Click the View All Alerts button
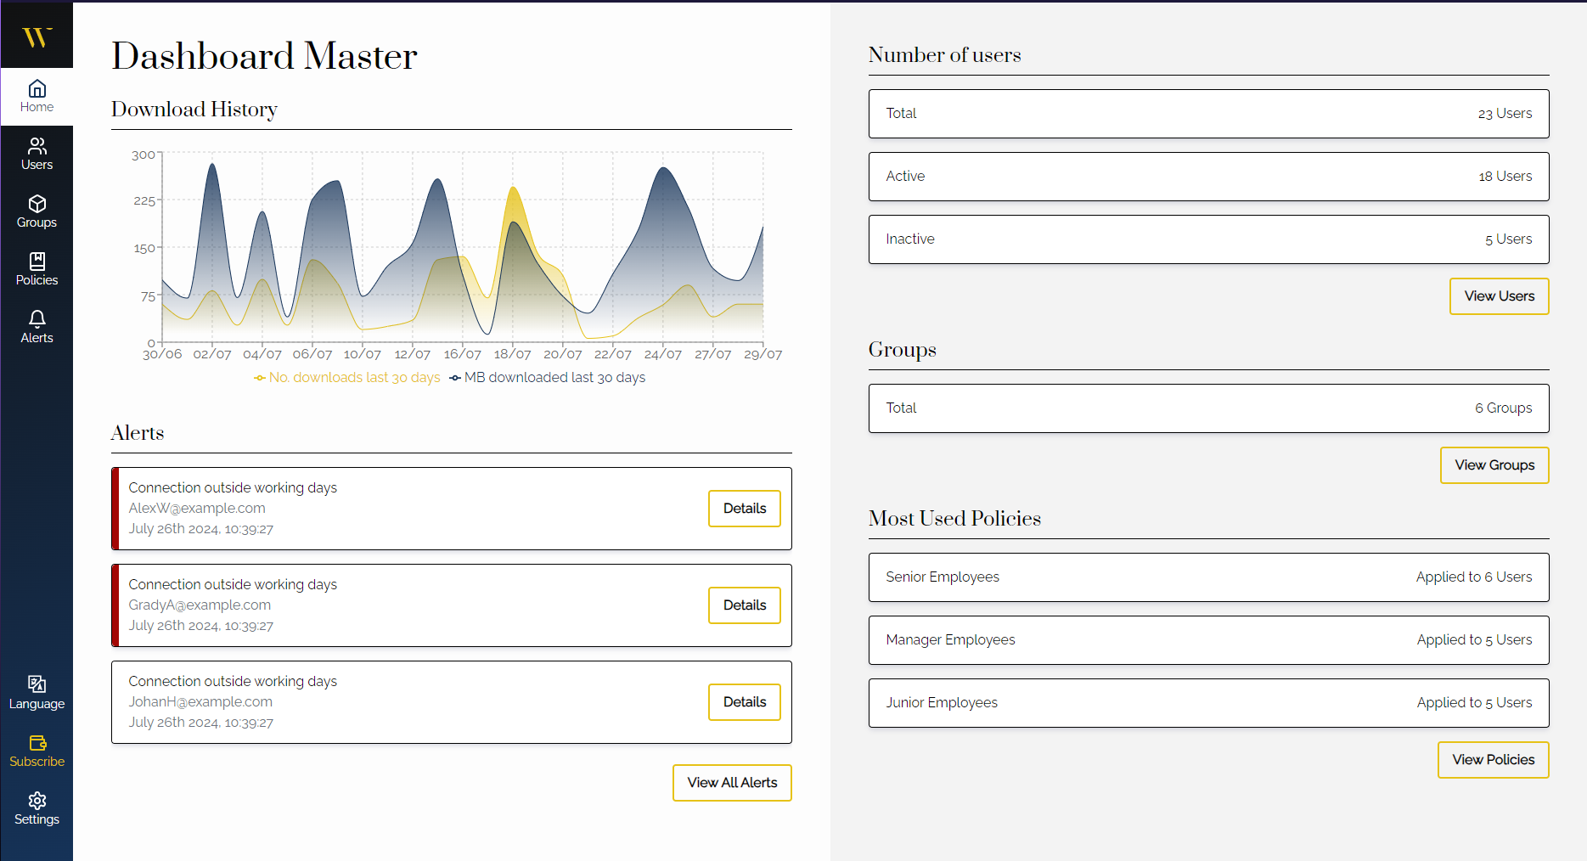Image resolution: width=1587 pixels, height=861 pixels. click(732, 783)
